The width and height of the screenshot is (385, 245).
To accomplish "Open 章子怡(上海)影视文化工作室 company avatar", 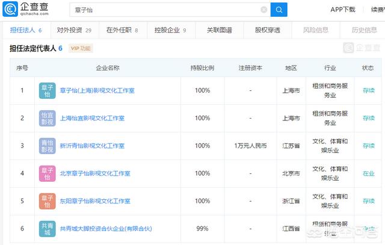I will (x=47, y=91).
